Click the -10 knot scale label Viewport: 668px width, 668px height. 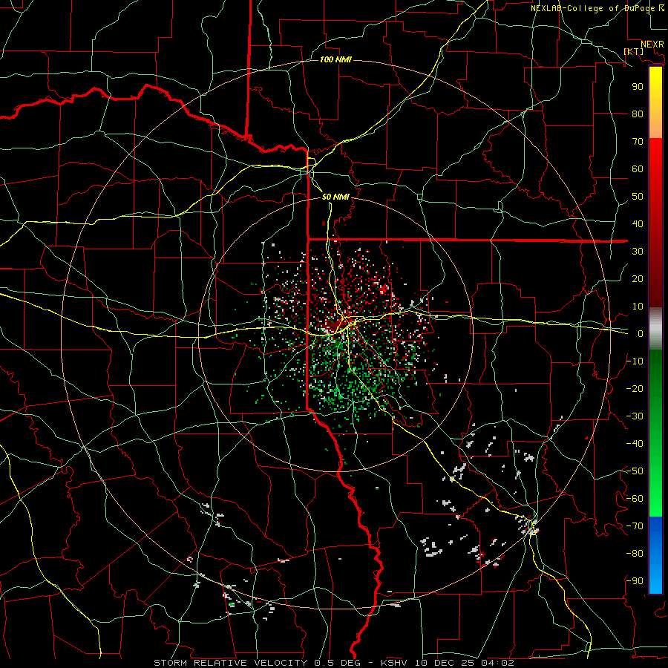635,361
